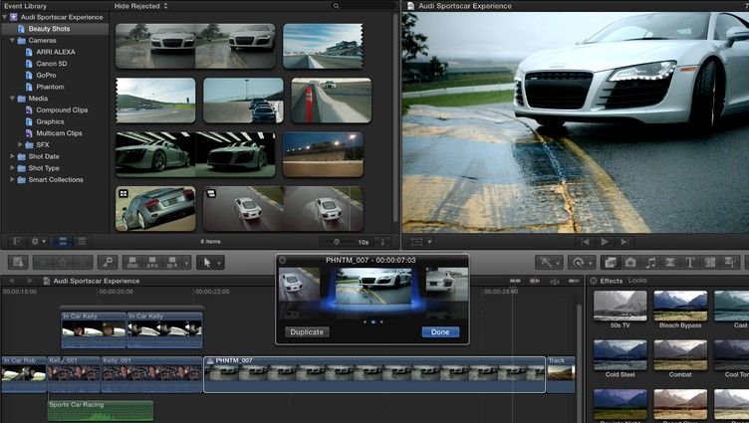Open the keyword editor key icon

coord(108,262)
